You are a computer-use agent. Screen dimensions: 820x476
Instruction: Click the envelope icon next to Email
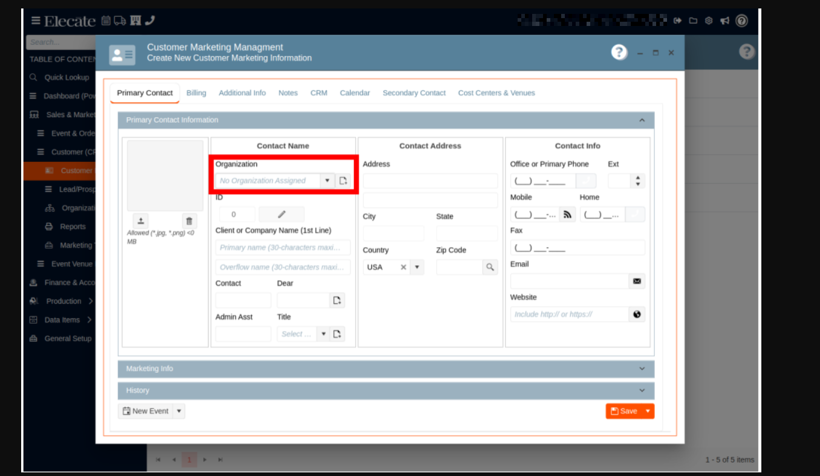coord(637,281)
